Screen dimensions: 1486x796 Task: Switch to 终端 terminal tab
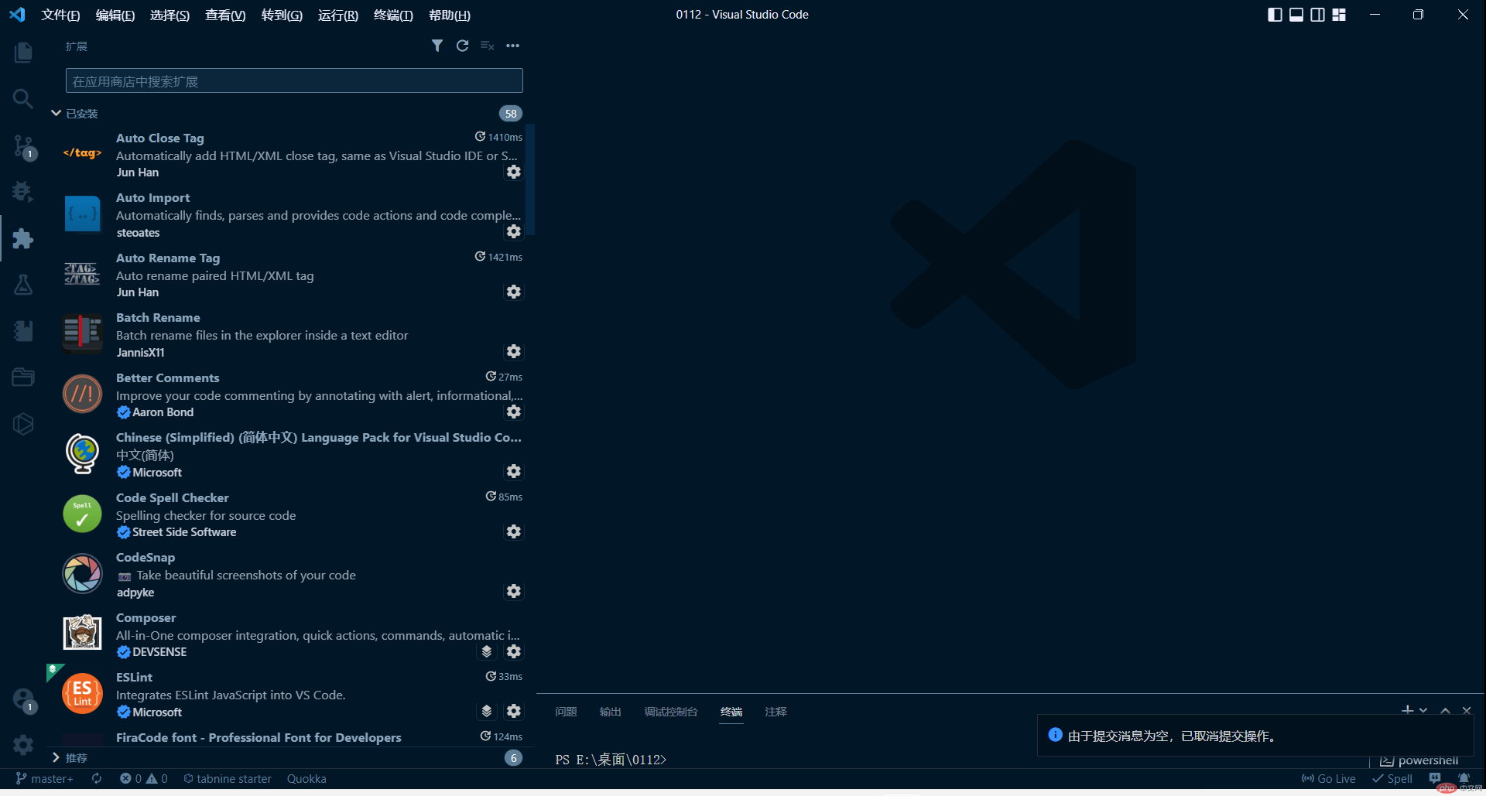pos(731,712)
